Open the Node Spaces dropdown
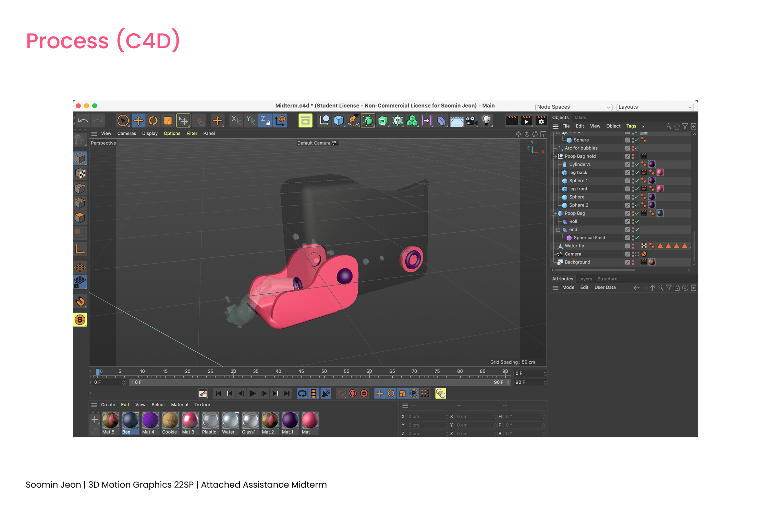 coord(573,107)
